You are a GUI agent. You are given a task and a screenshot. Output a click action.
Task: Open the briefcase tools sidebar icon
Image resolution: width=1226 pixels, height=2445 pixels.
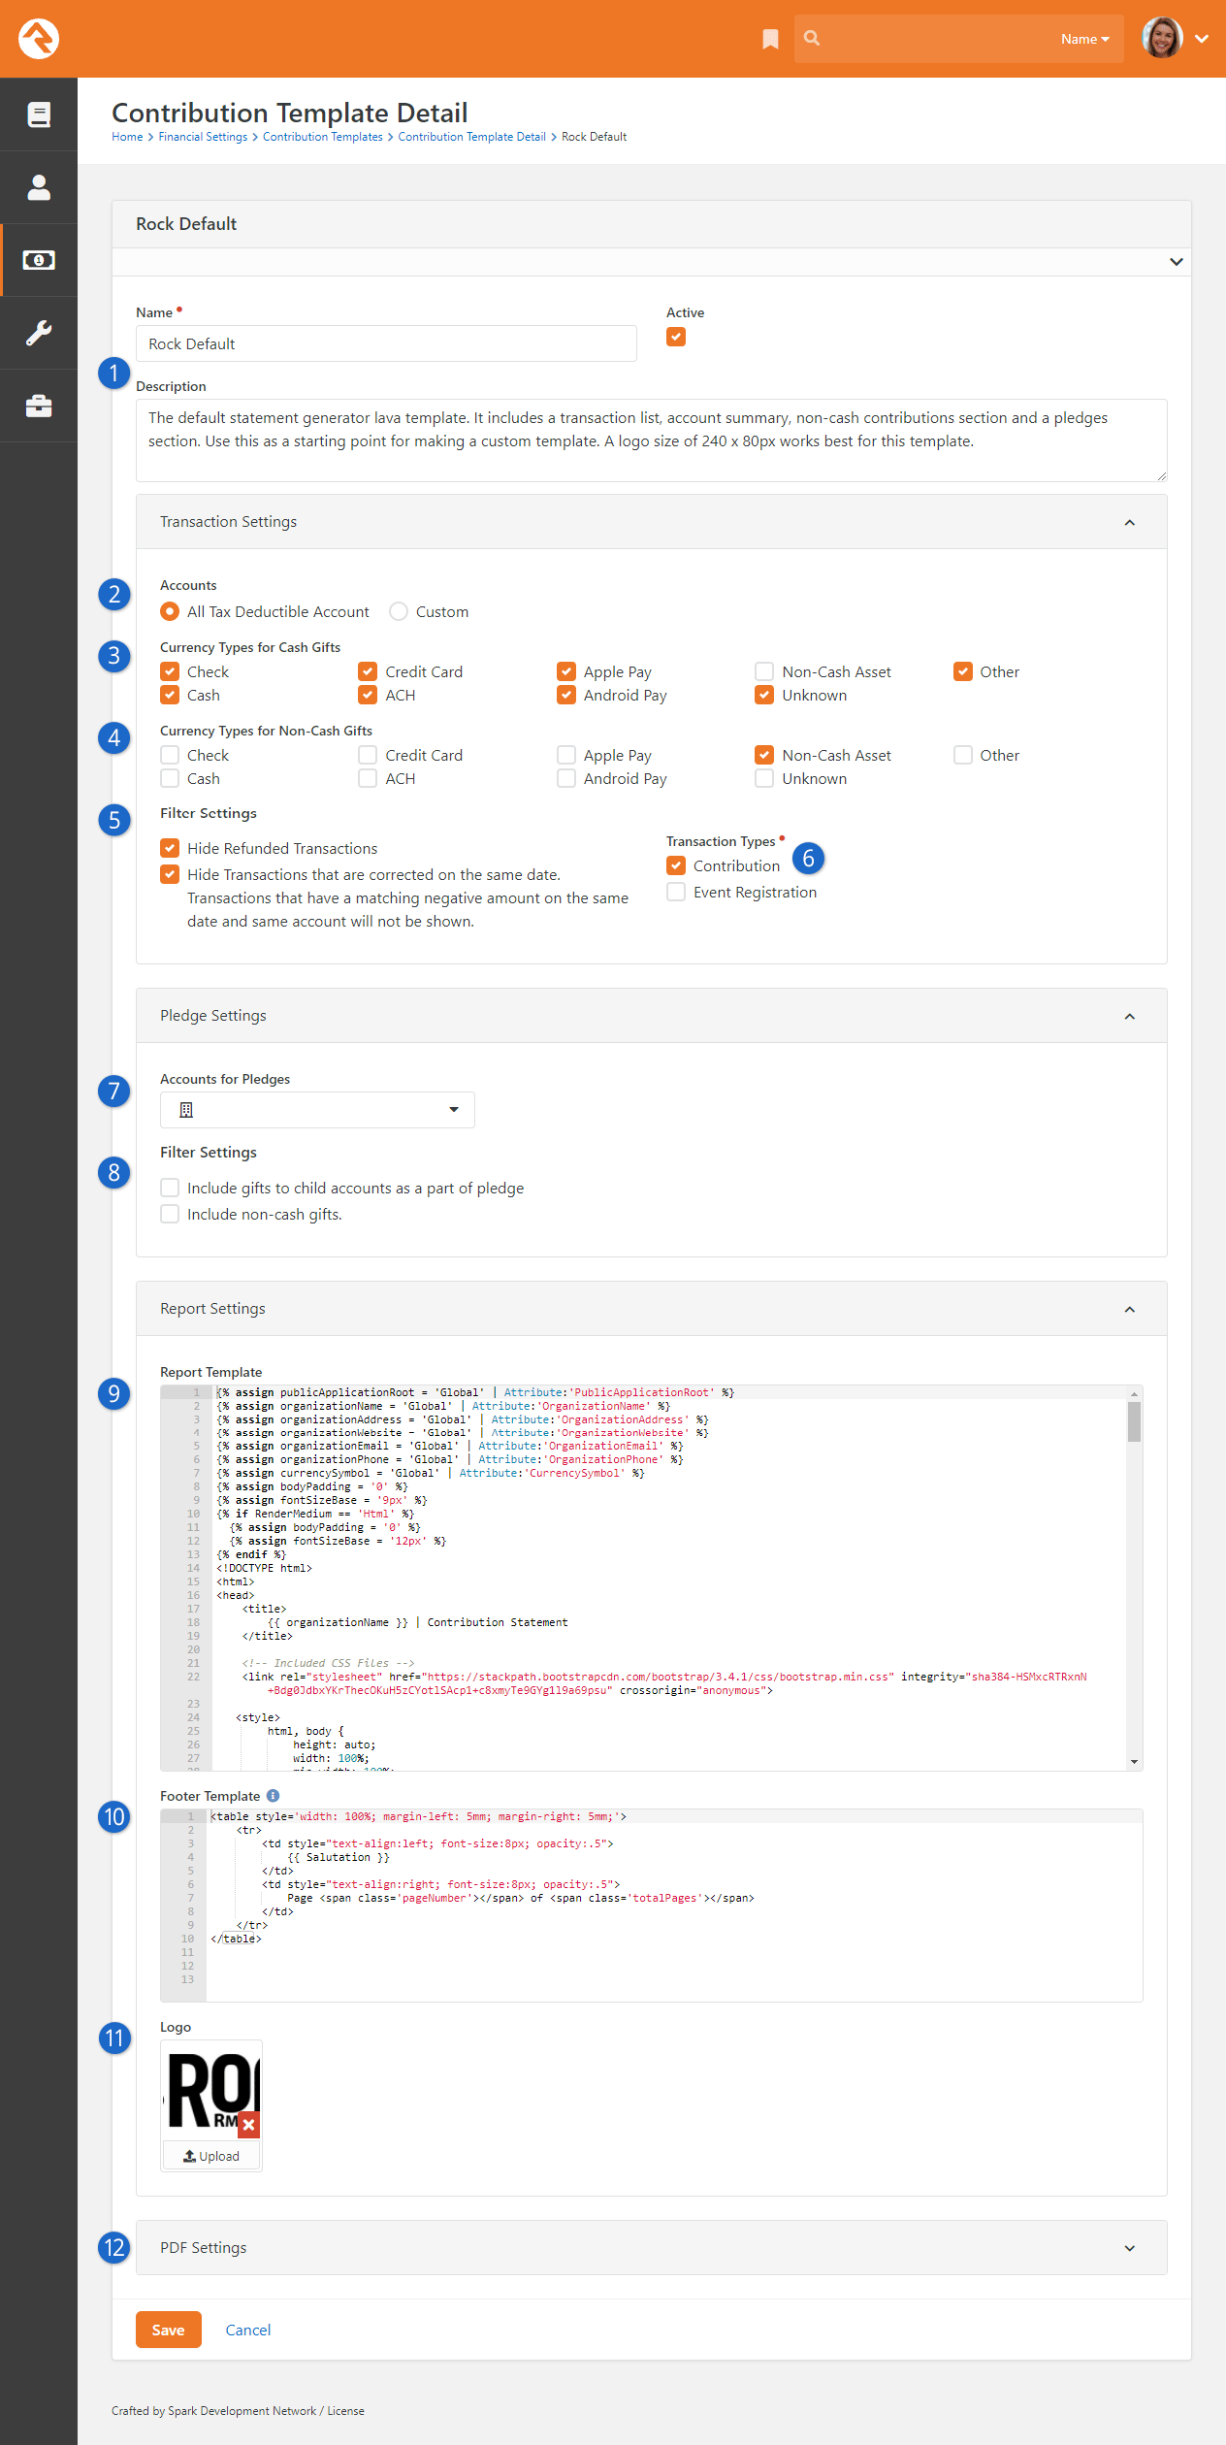pyautogui.click(x=39, y=406)
